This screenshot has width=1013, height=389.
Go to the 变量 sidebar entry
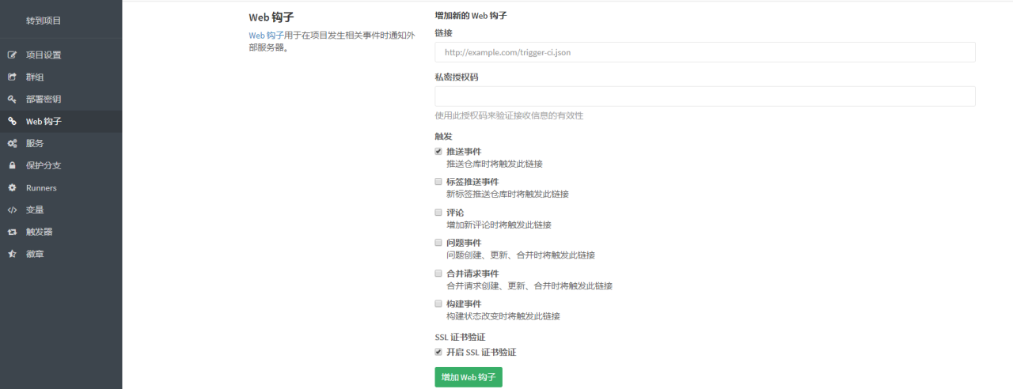pyautogui.click(x=61, y=210)
